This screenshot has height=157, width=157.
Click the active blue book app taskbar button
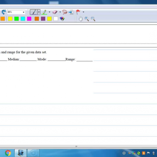[x=21, y=153]
